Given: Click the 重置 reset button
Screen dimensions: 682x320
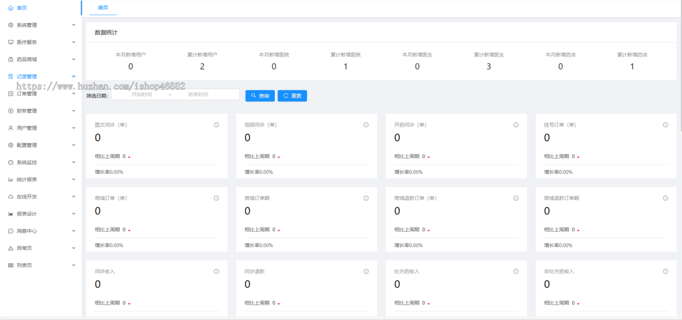Looking at the screenshot, I should click(292, 95).
